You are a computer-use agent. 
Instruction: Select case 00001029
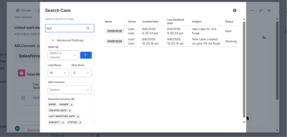coord(114,41)
